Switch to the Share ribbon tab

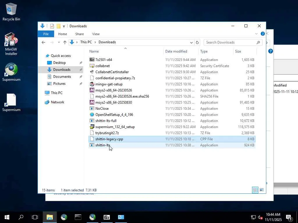point(79,34)
